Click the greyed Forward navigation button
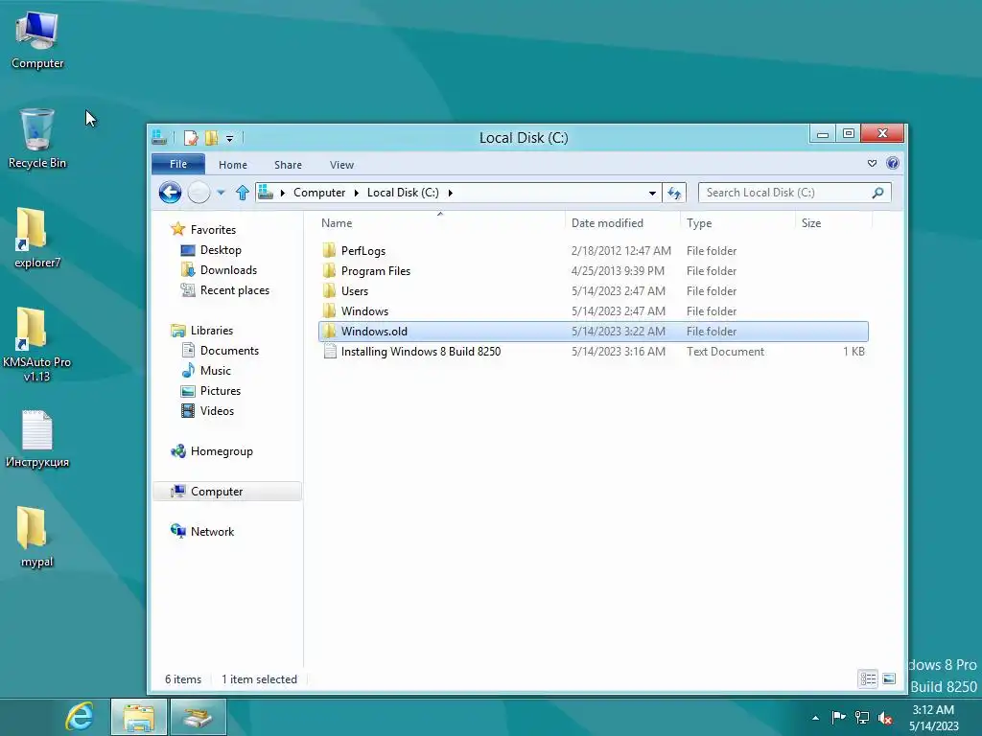 [x=199, y=192]
